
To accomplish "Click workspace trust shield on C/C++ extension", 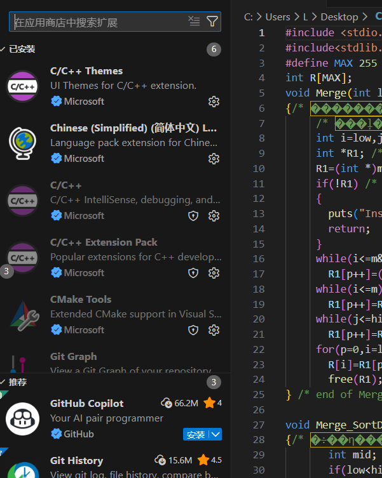I will click(193, 216).
